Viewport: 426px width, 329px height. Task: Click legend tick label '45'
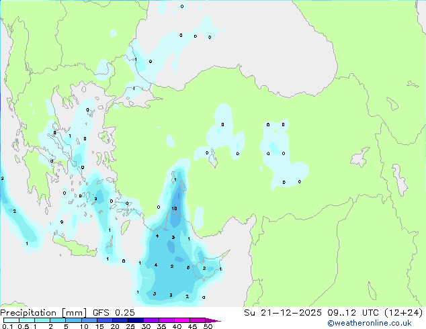(x=192, y=326)
